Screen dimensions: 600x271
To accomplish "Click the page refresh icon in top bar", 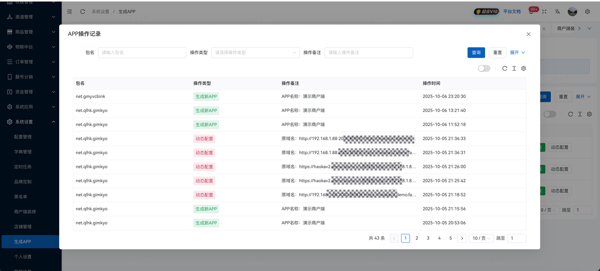I will [83, 12].
